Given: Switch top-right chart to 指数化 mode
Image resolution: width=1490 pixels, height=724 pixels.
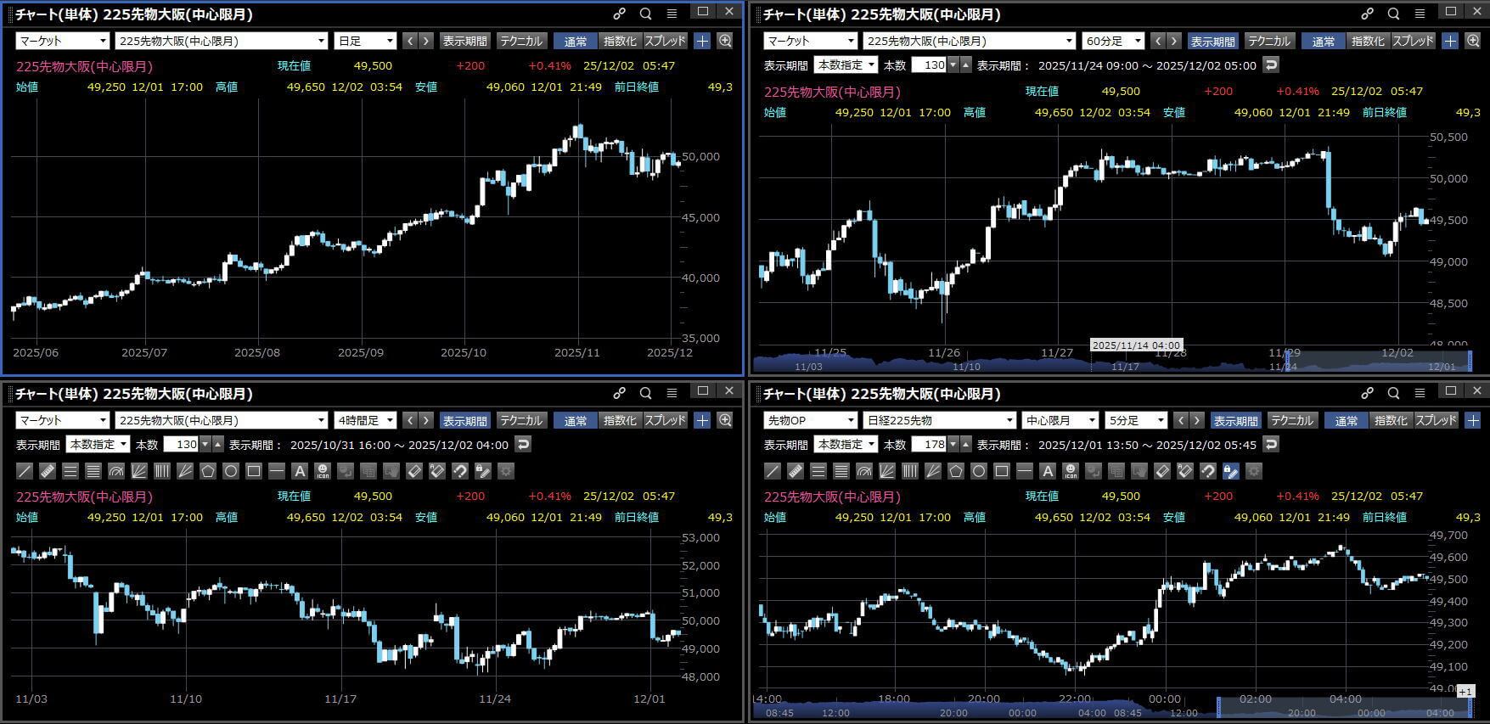Looking at the screenshot, I should point(1368,41).
